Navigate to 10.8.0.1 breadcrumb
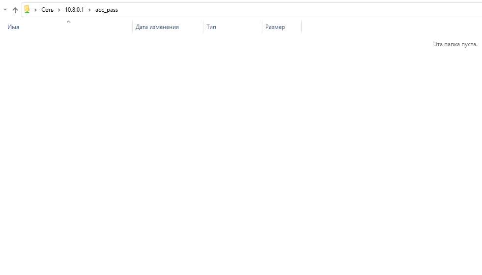Screen dimensions: 482x275 coord(74,10)
